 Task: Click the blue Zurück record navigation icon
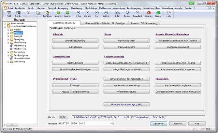(87, 13)
